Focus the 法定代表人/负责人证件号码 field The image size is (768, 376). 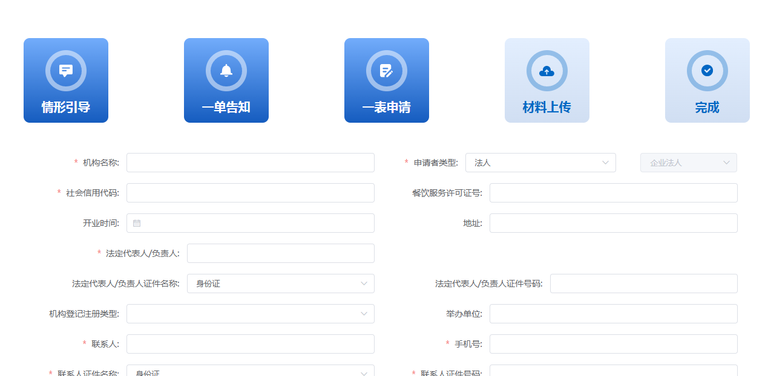[x=643, y=284]
